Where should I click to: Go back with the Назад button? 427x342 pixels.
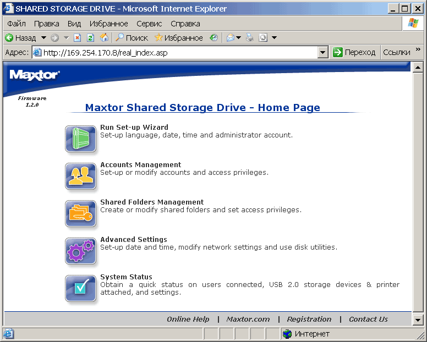(21, 38)
